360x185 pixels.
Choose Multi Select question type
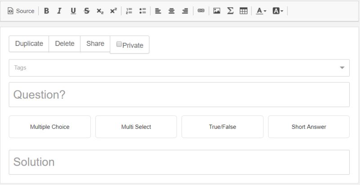(136, 126)
